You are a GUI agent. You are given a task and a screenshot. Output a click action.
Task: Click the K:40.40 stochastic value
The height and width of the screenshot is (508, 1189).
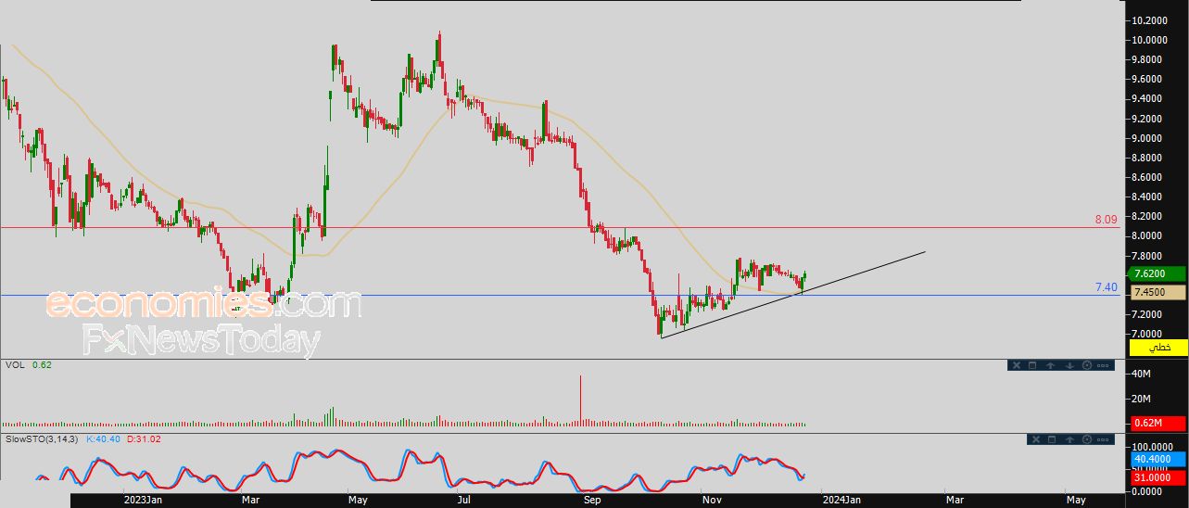pos(103,438)
